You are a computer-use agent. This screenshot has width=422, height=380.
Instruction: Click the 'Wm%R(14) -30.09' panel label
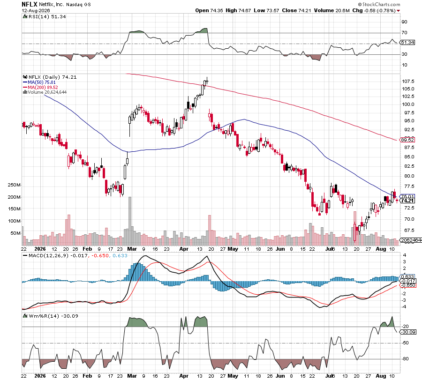(x=53, y=316)
